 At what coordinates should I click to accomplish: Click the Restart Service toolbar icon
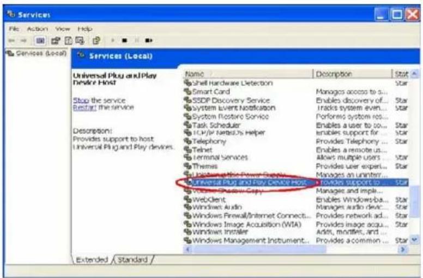point(149,40)
